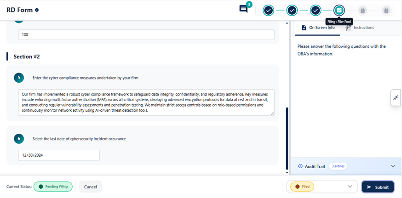Screen dimensions: 402x198
Task: Click the cybersecurity incident date field
Action: click(x=59, y=155)
